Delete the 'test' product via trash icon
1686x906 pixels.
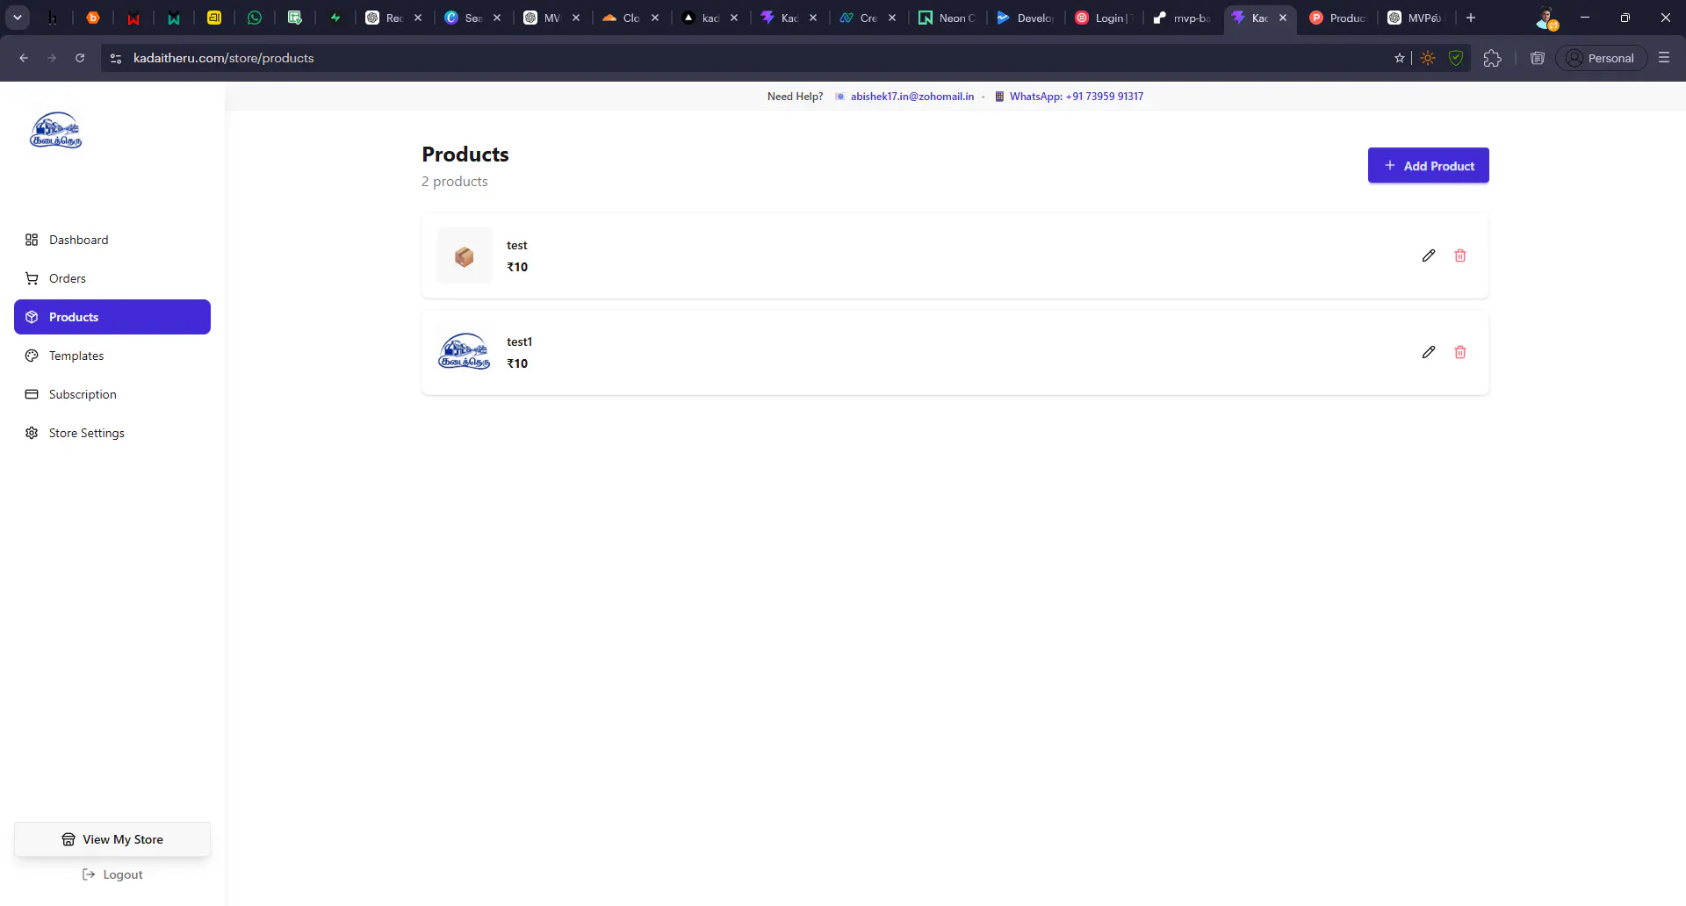tap(1460, 255)
